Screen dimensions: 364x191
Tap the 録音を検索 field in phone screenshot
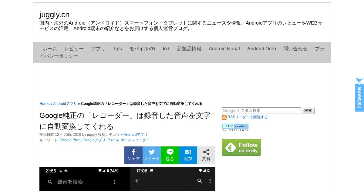pyautogui.click(x=70, y=182)
